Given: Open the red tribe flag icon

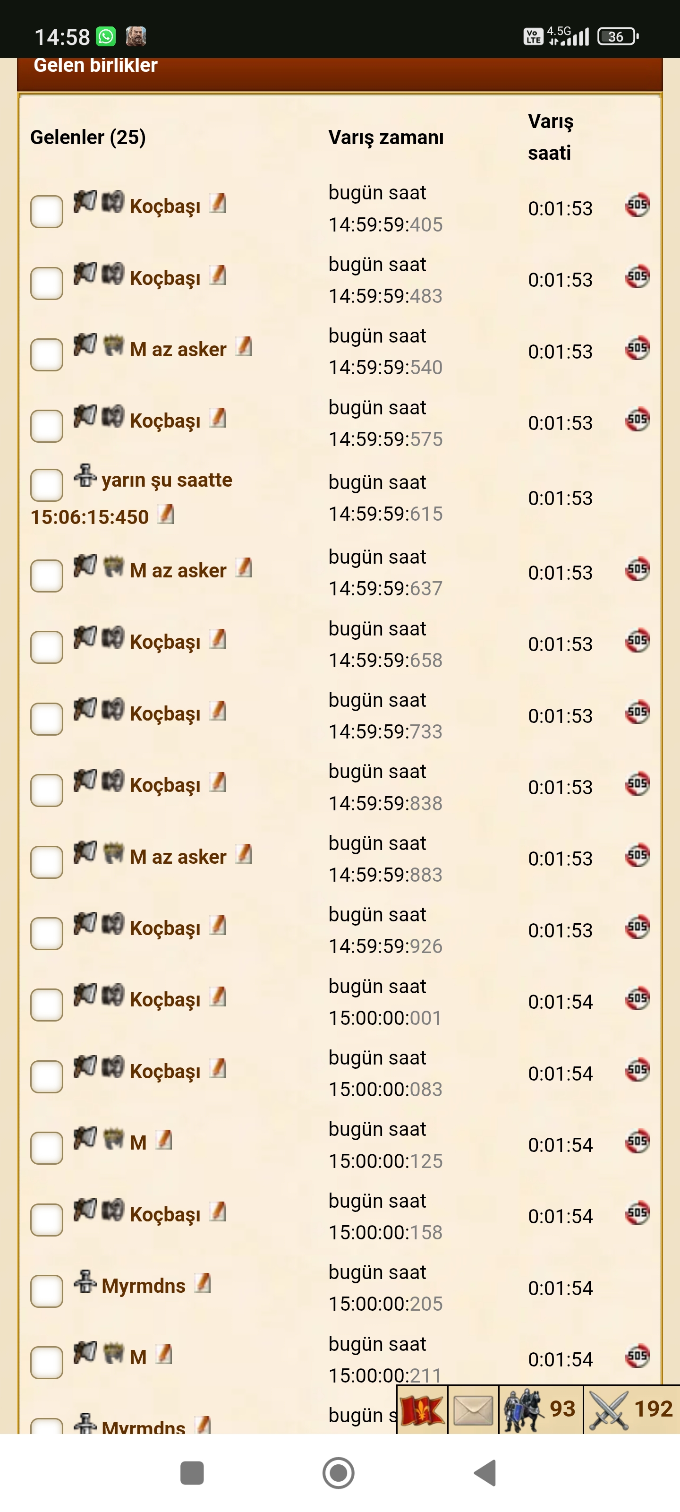Looking at the screenshot, I should [x=422, y=1410].
